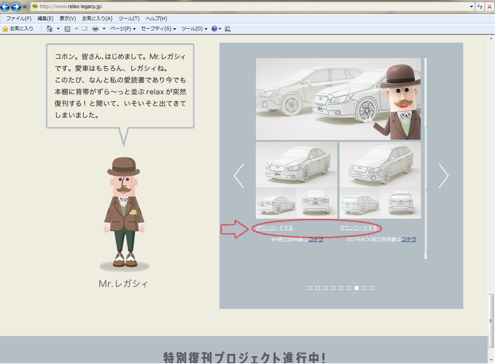Screen dimensions: 495x364
Task: Click the red Stop loading icon
Action: coord(489,7)
